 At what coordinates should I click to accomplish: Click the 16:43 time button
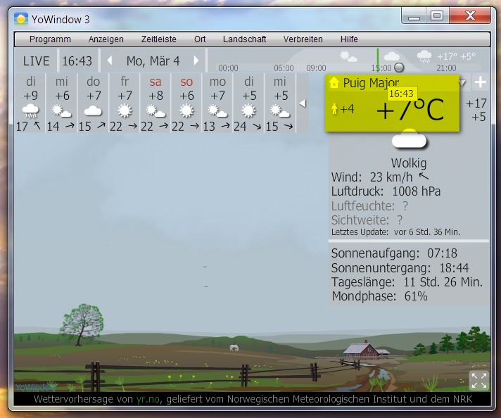[77, 61]
